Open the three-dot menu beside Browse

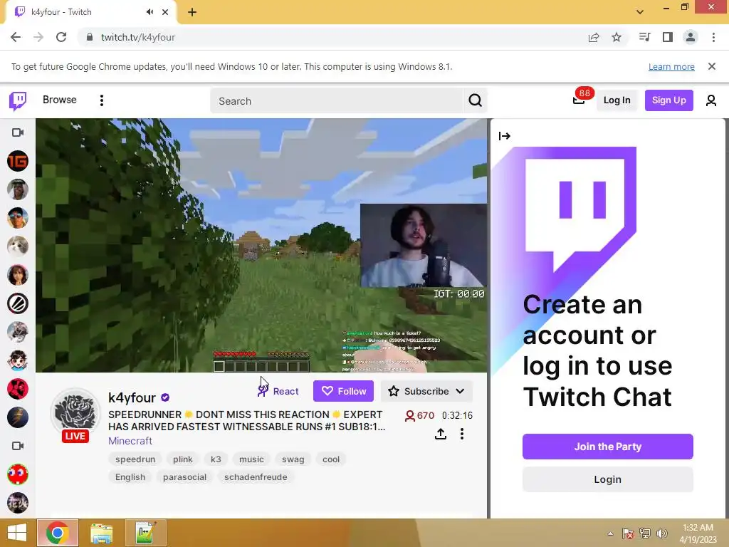coord(102,100)
